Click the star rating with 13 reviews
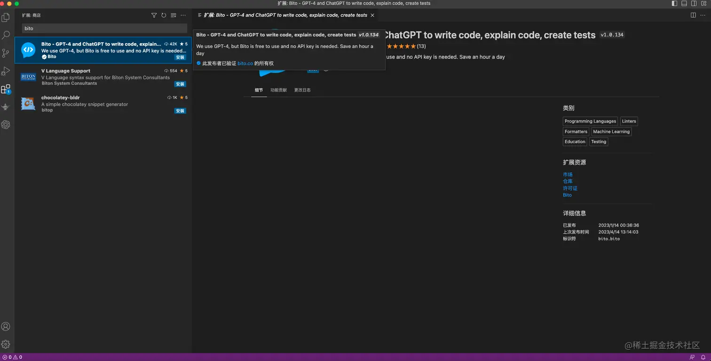This screenshot has height=361, width=711. pos(406,46)
